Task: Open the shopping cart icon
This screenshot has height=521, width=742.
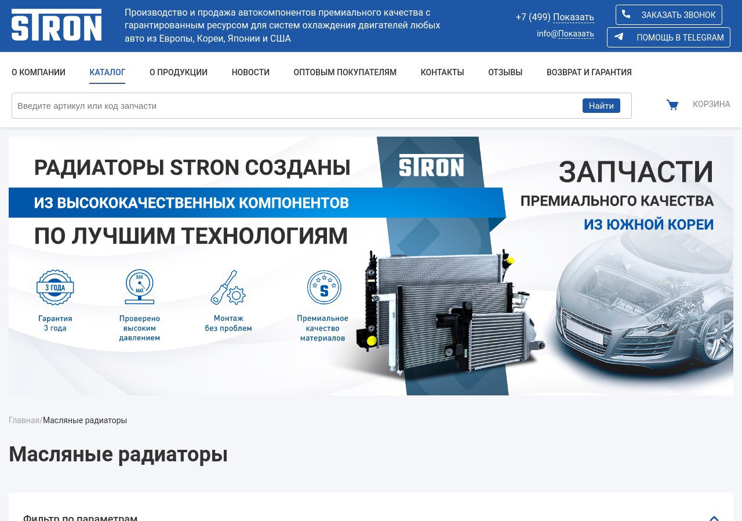Action: click(672, 105)
